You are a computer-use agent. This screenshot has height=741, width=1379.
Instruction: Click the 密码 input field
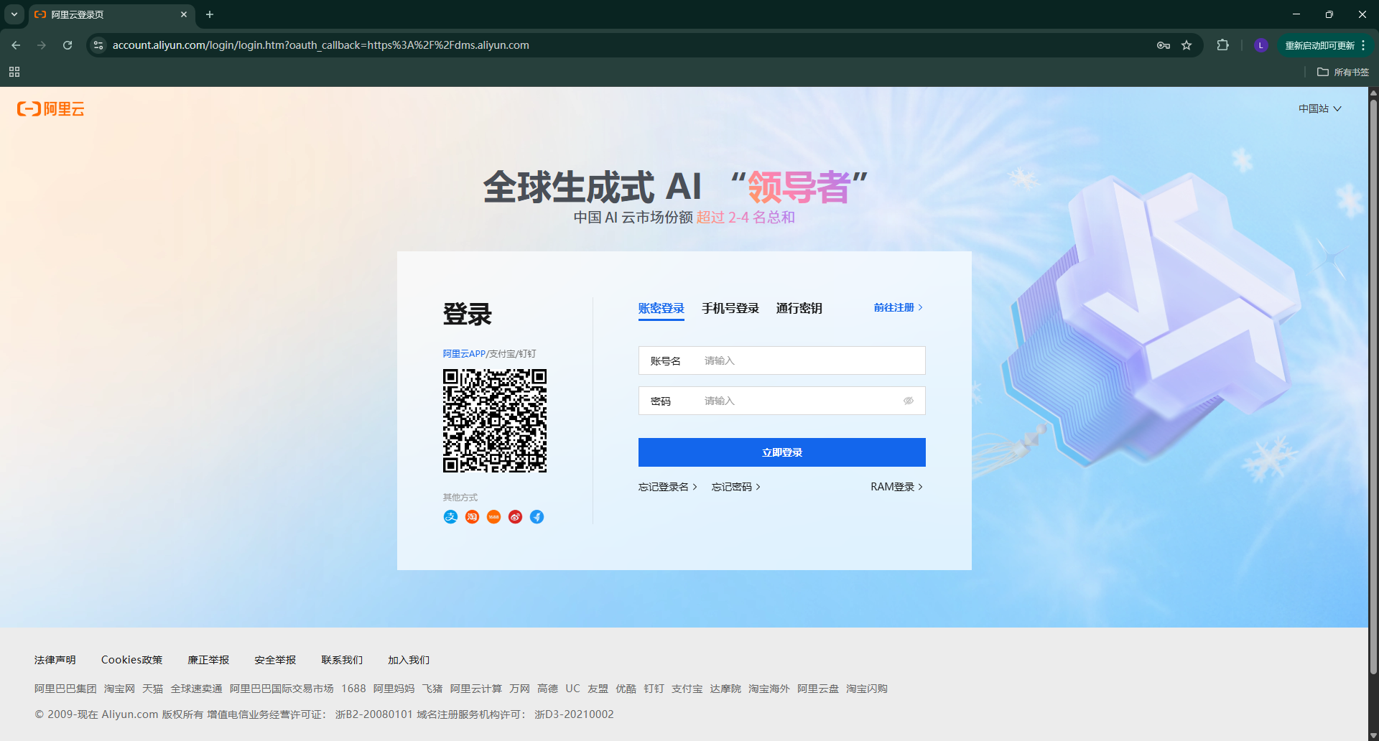pos(782,401)
